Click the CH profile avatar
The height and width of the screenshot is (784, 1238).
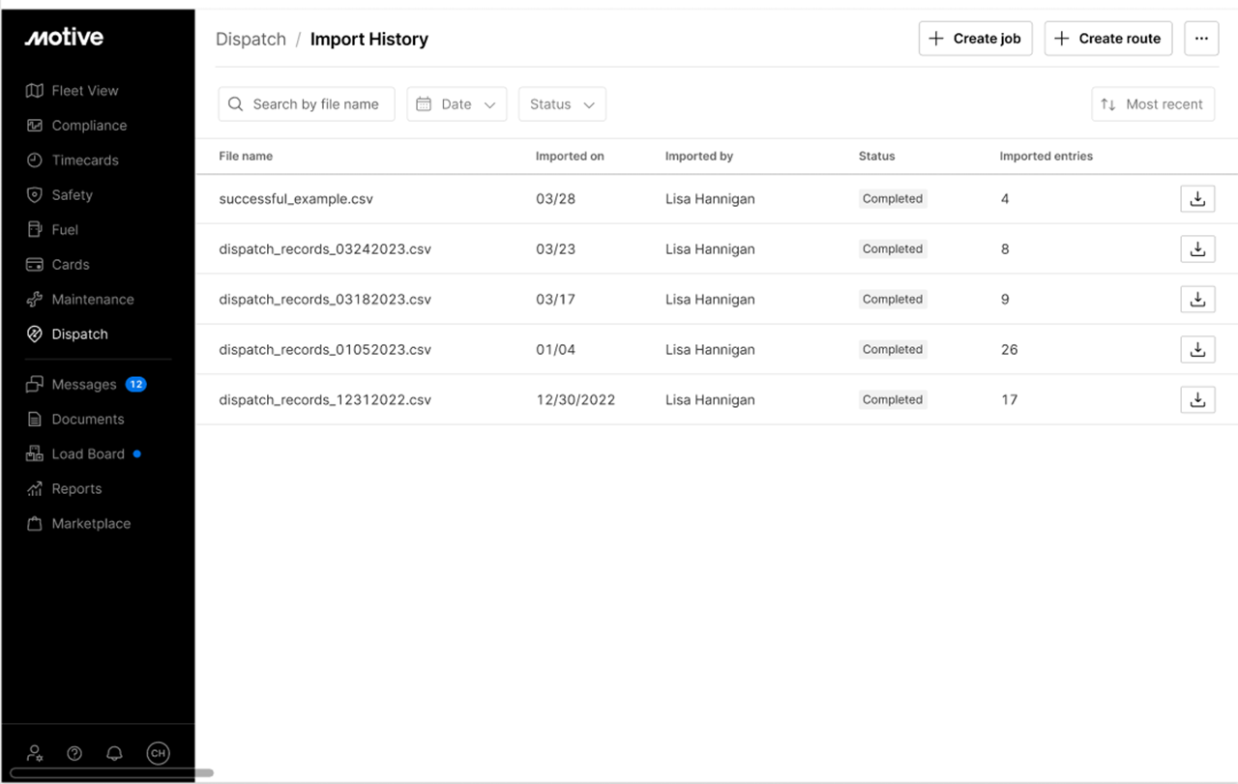coord(158,753)
